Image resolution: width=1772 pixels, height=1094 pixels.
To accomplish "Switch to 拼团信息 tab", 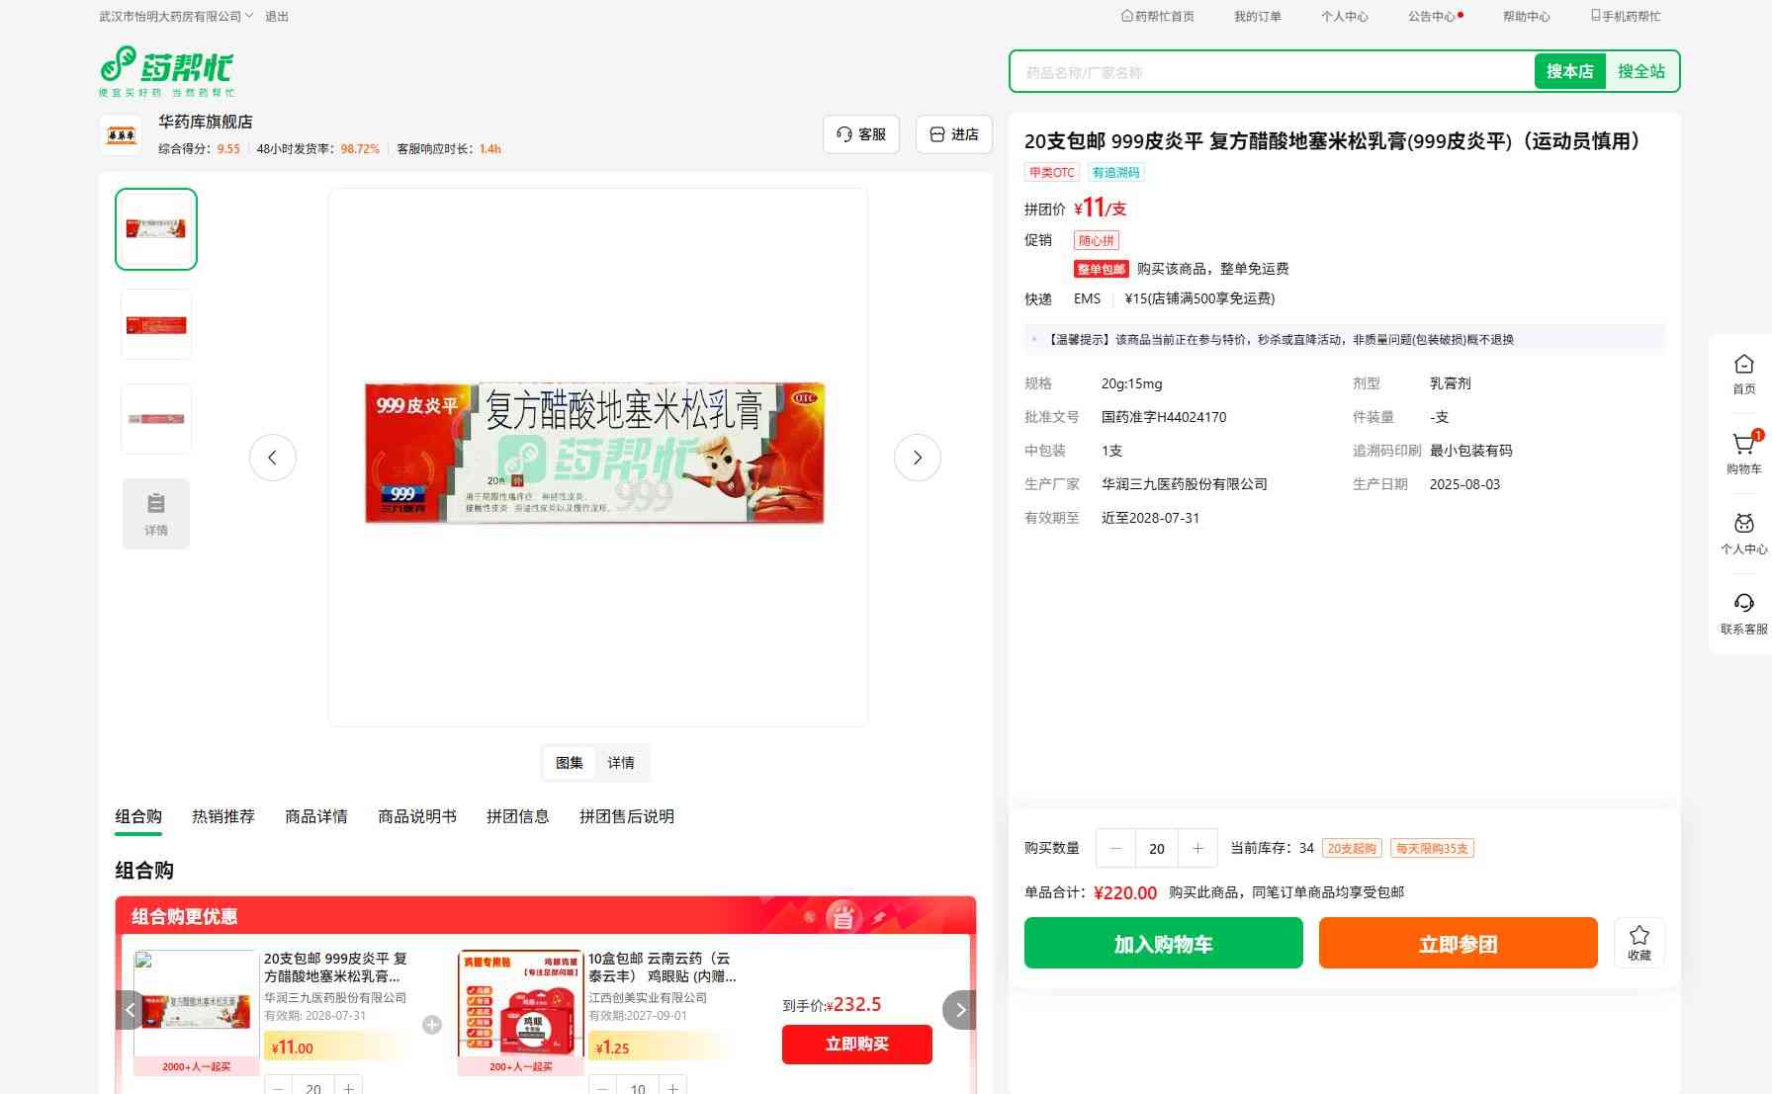I will point(517,816).
